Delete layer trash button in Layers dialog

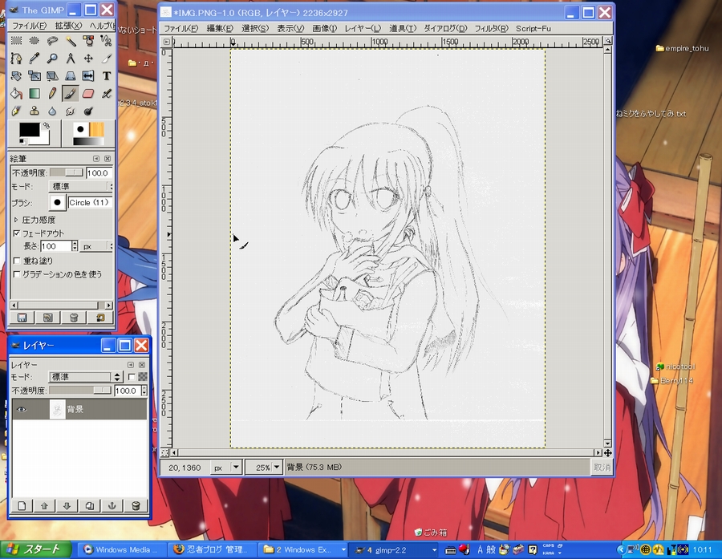pos(135,505)
